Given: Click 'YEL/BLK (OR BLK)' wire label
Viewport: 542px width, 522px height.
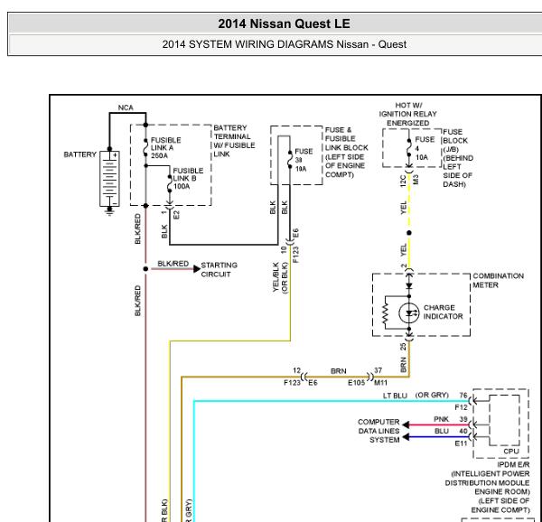Looking at the screenshot, I should pos(280,277).
